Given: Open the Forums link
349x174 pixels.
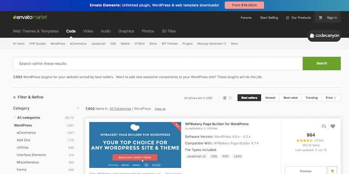Looking at the screenshot, I should 246,18.
